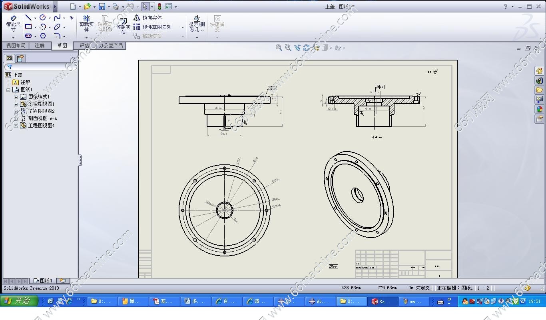
Task: Collapse the 图纸1 tree node
Action: (x=8, y=90)
